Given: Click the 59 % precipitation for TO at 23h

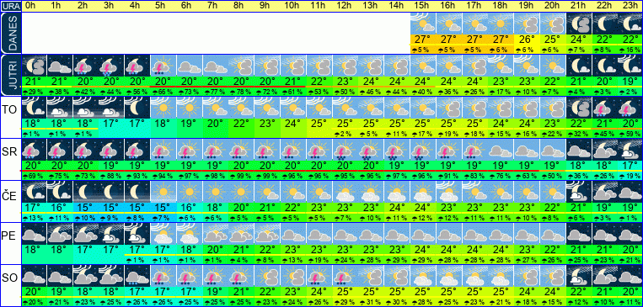Looking at the screenshot, I should tap(630, 135).
